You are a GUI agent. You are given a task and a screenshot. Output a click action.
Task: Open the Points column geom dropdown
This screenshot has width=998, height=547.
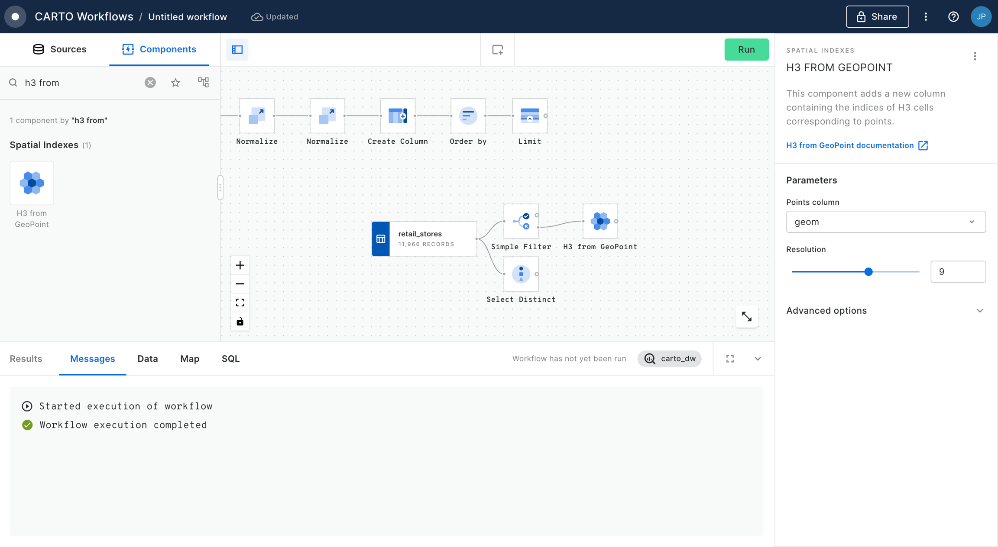click(x=885, y=222)
